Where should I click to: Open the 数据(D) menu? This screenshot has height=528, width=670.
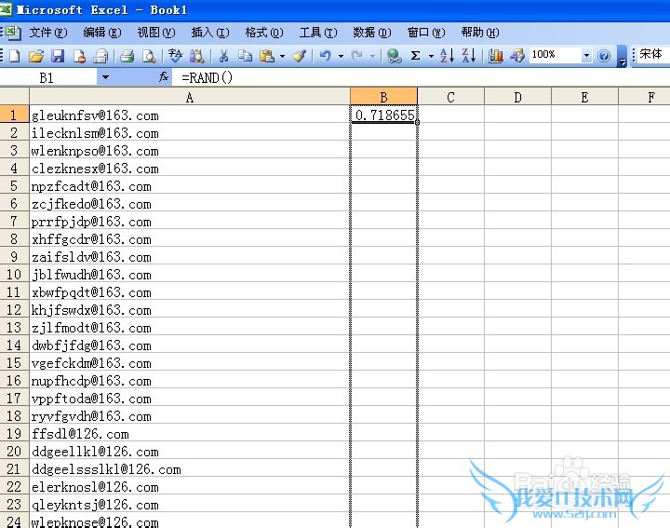(x=371, y=33)
